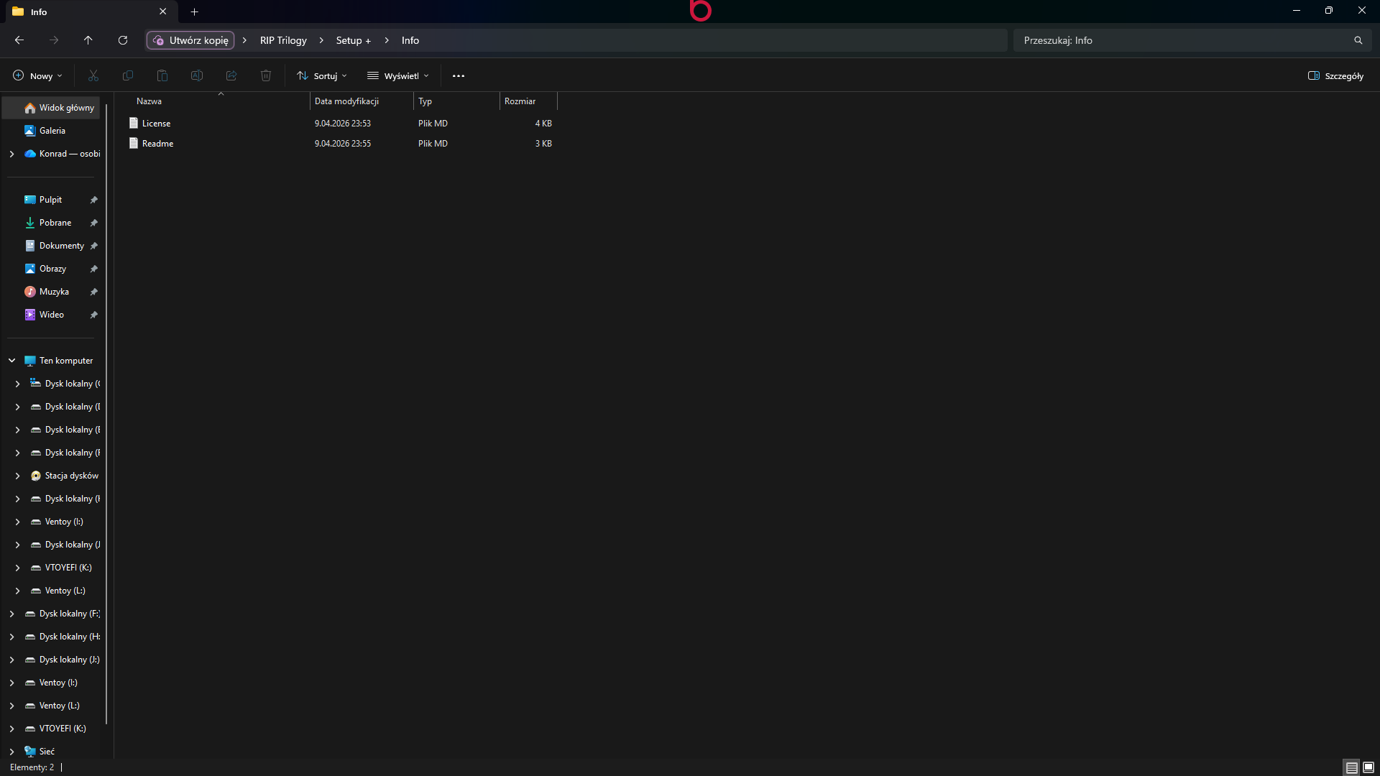Image resolution: width=1380 pixels, height=776 pixels.
Task: Select the Readme file
Action: click(157, 144)
